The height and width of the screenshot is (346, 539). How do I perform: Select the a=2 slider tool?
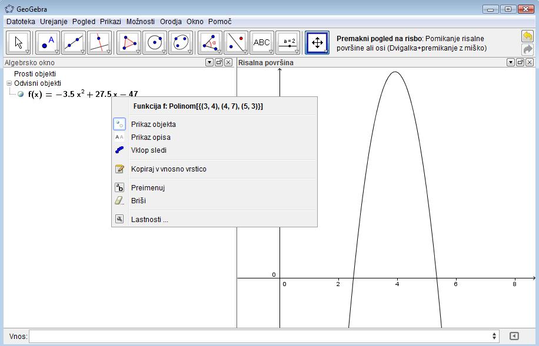pyautogui.click(x=288, y=43)
